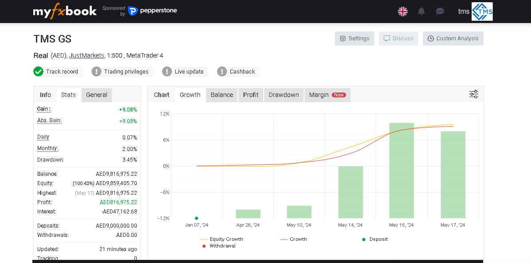The height and width of the screenshot is (263, 531).
Task: Click the May 15, '24 green bar
Action: click(x=401, y=170)
